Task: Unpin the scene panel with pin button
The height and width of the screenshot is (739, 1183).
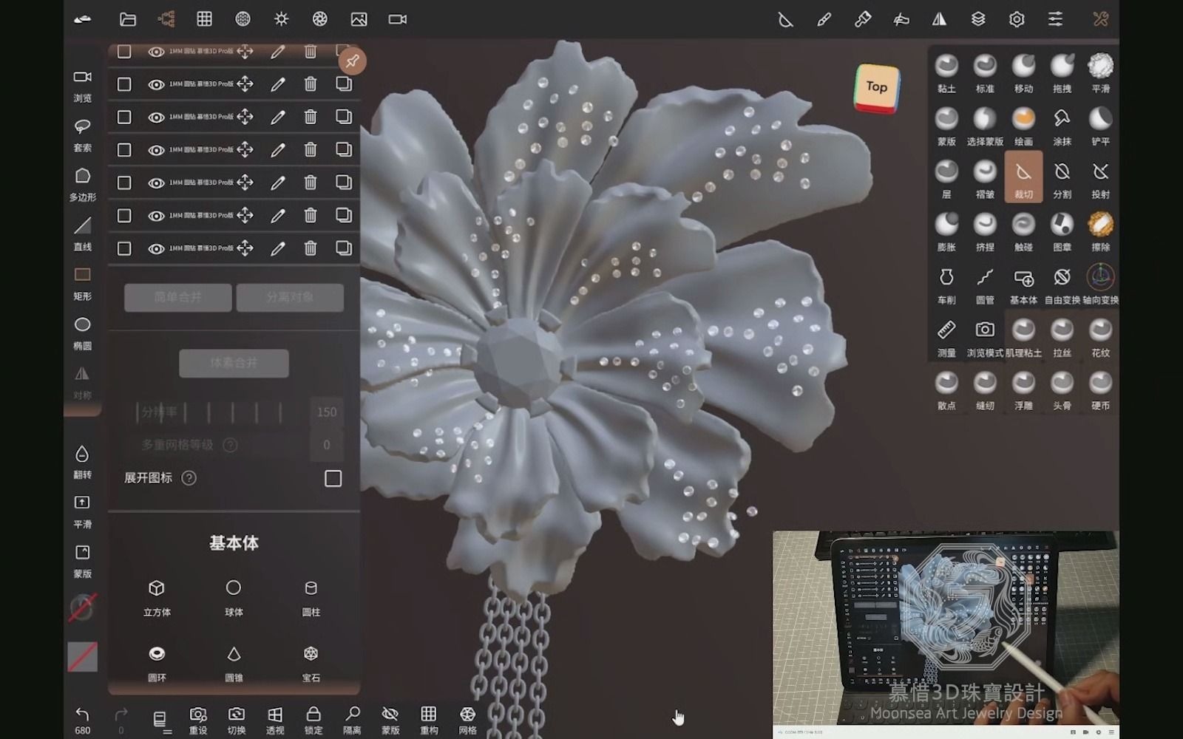Action: (353, 61)
